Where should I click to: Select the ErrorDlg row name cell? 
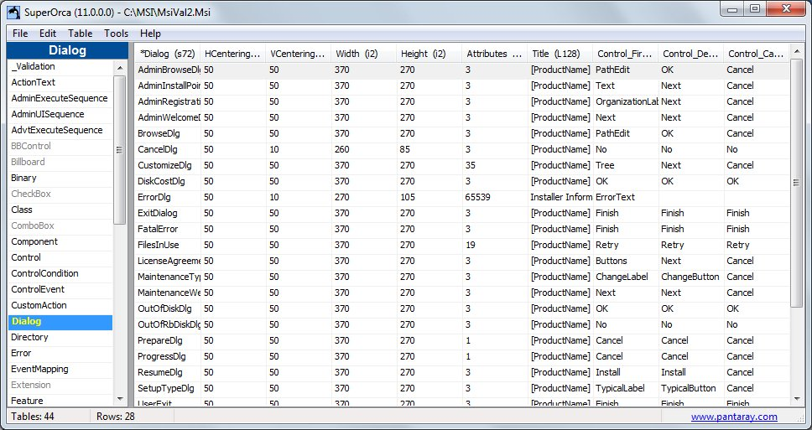[x=169, y=197]
